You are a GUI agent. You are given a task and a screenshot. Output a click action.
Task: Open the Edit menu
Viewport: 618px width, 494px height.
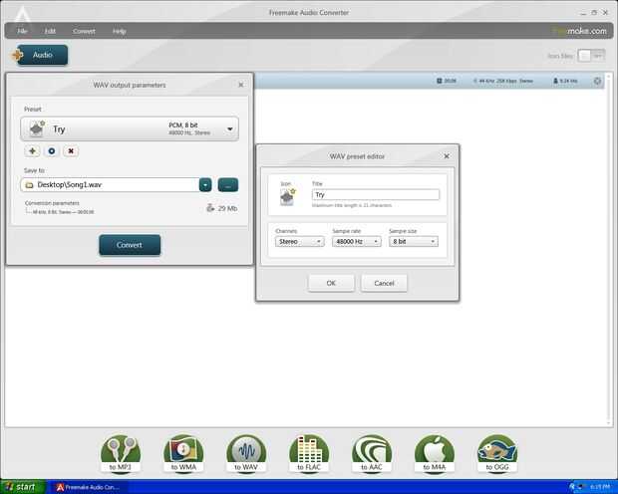point(50,31)
